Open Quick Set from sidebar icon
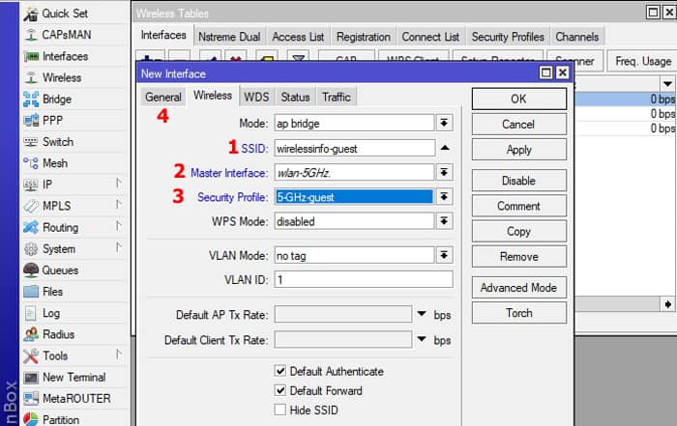Screen dimensions: 677x426 (31, 14)
